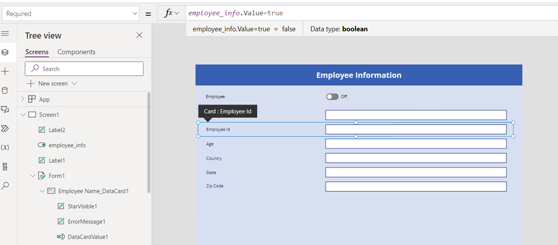Screen dimensions: 558x245
Task: Collapse the Screen1 tree node
Action: [23, 115]
